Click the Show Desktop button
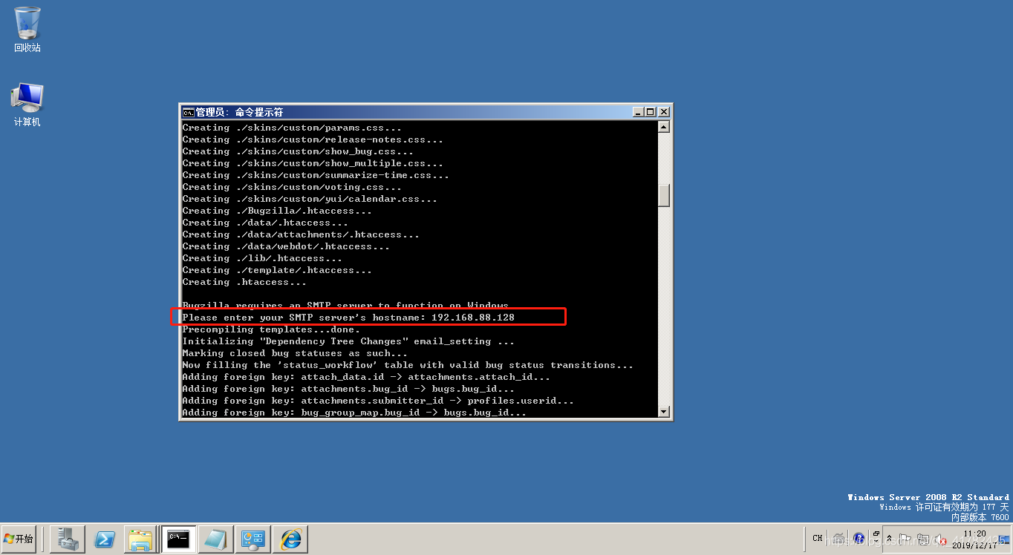Viewport: 1013px width, 555px height. click(x=1003, y=539)
